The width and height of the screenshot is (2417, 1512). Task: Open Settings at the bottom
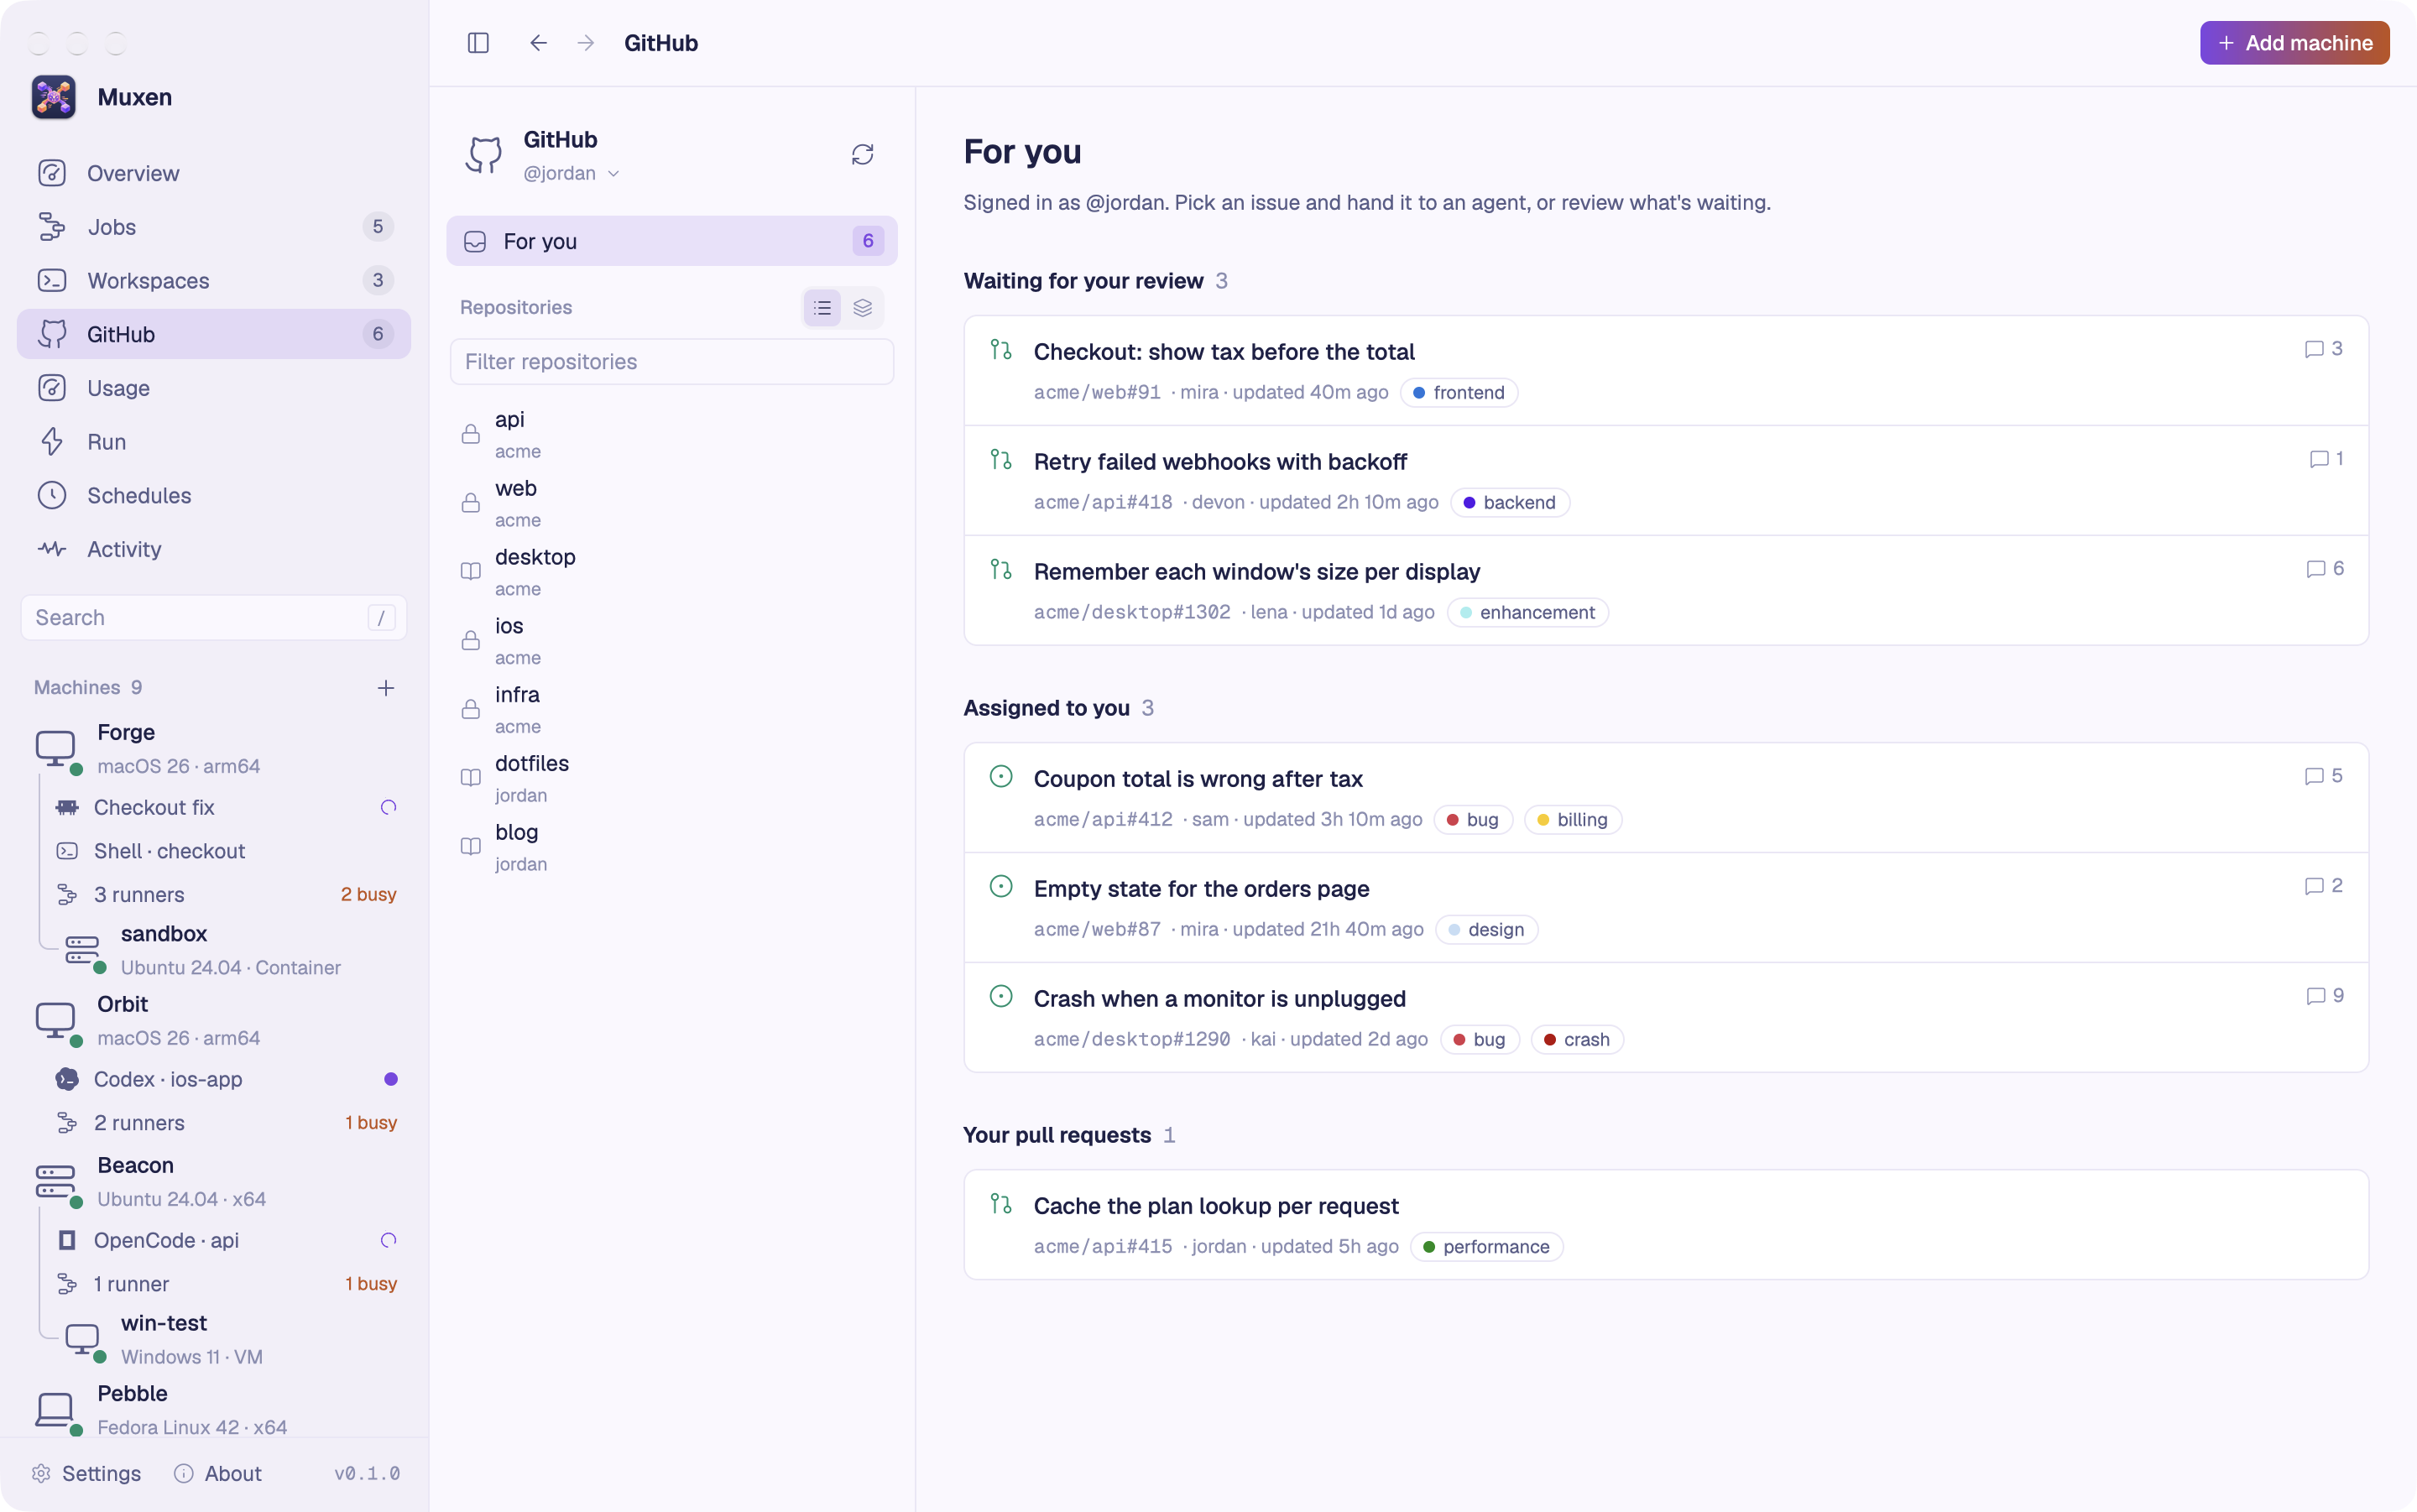(x=86, y=1474)
